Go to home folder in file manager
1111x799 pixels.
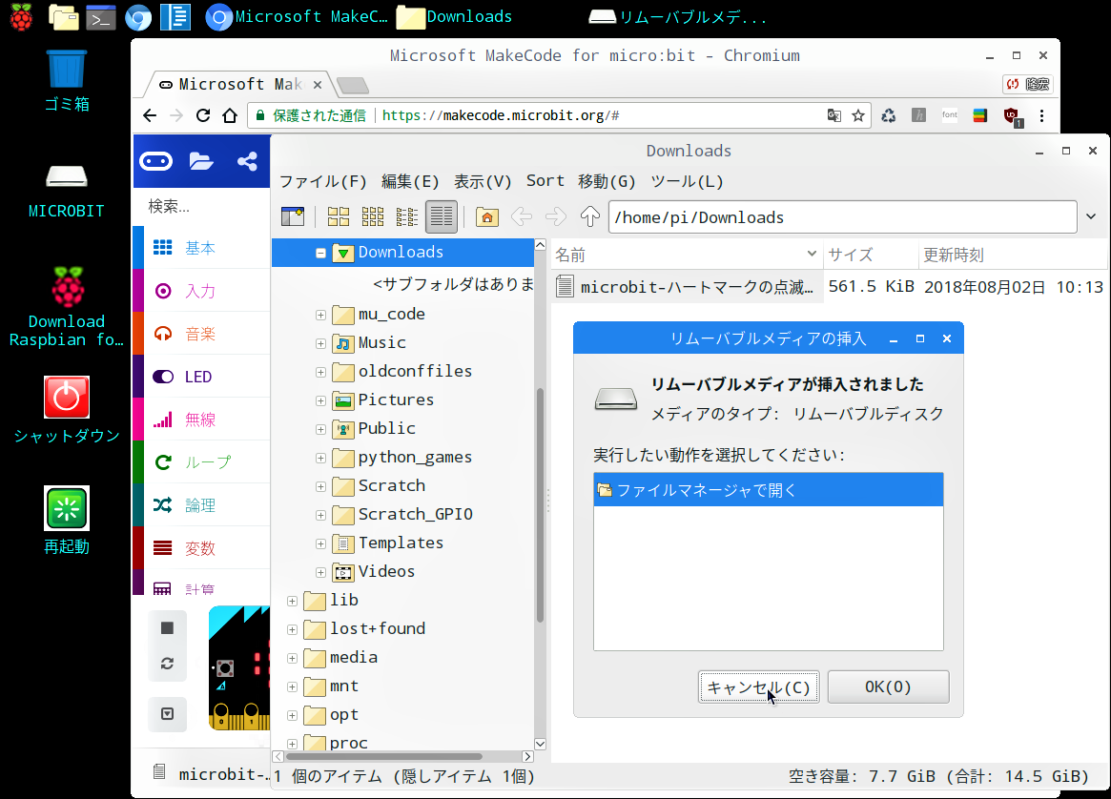coord(486,216)
